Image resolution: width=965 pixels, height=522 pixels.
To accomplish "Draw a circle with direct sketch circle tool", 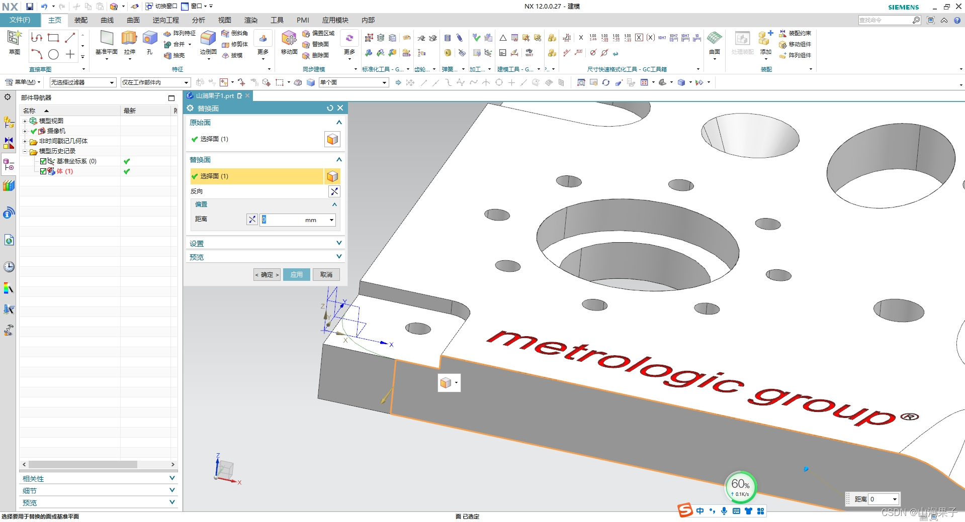I will (x=53, y=54).
